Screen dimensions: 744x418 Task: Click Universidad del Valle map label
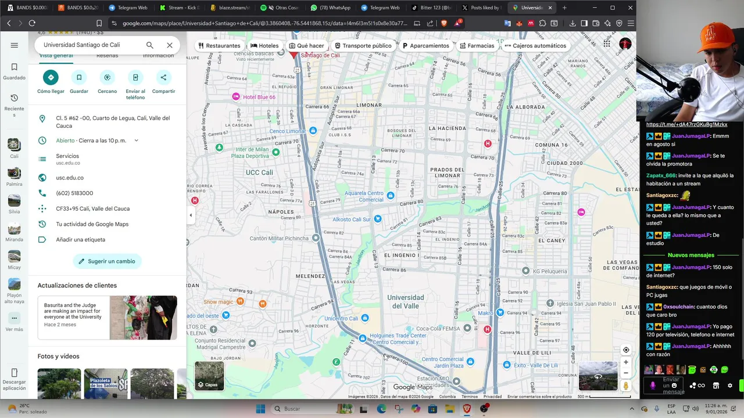406,301
